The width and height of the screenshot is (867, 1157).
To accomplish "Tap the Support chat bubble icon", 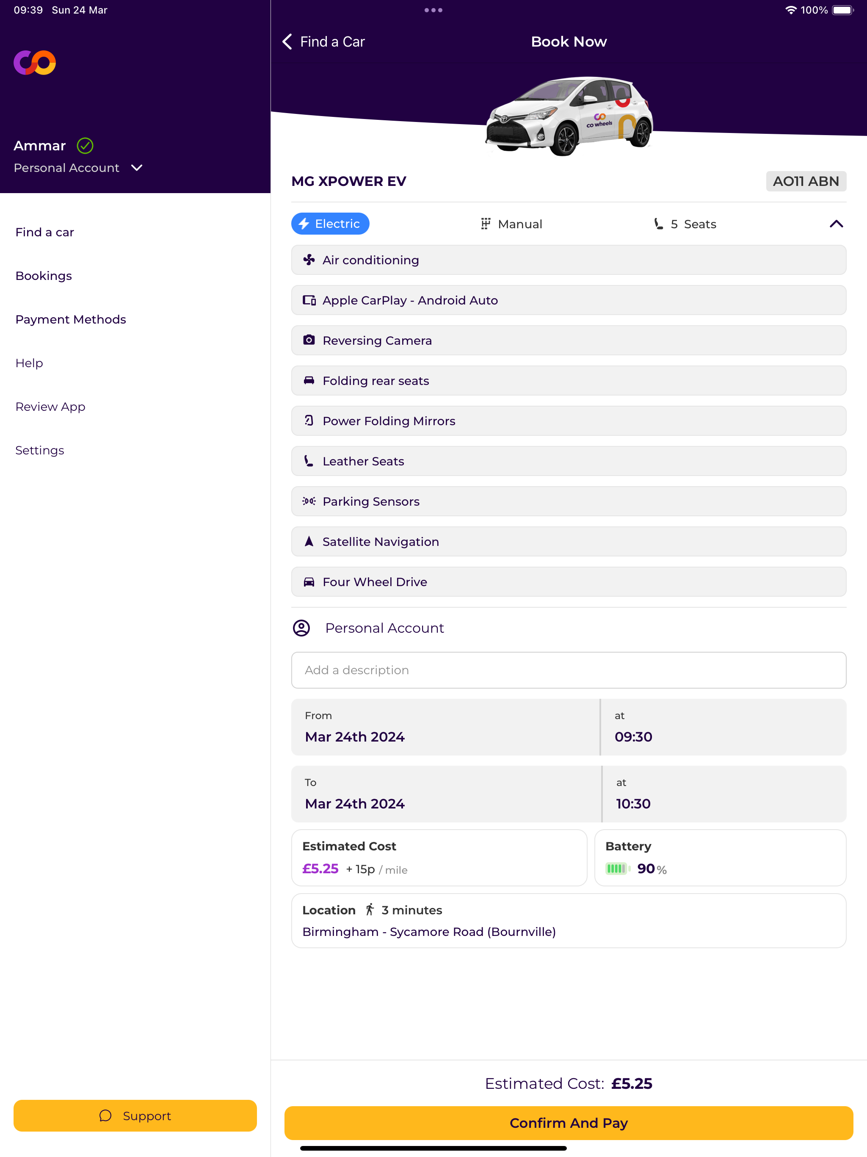I will coord(105,1115).
